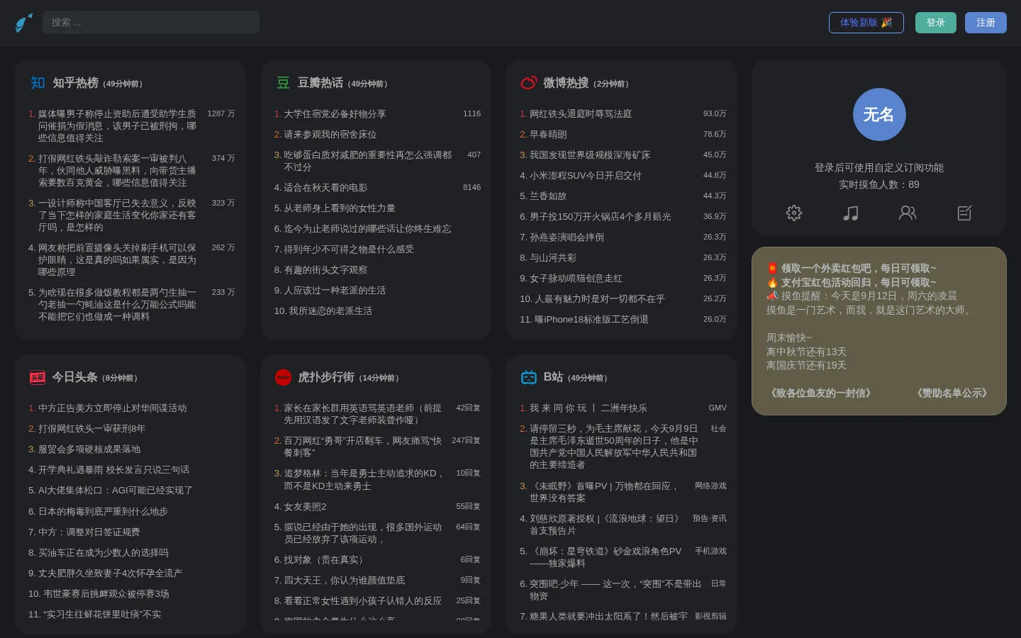Open Weibo item 小米汤程SUV今日开启交付

[585, 175]
